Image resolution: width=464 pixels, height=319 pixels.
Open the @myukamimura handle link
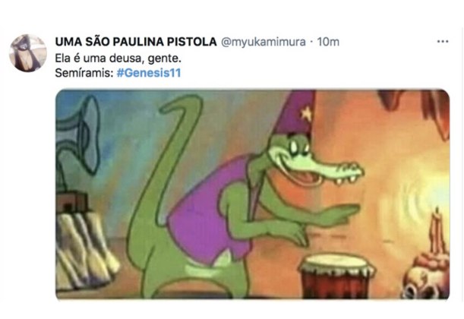(264, 42)
